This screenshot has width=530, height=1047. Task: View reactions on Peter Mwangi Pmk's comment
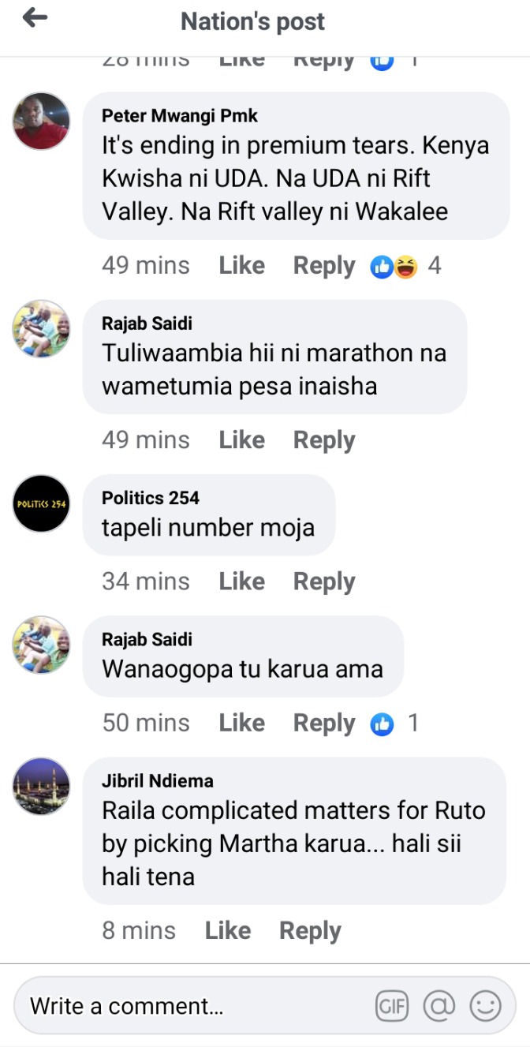point(405,266)
